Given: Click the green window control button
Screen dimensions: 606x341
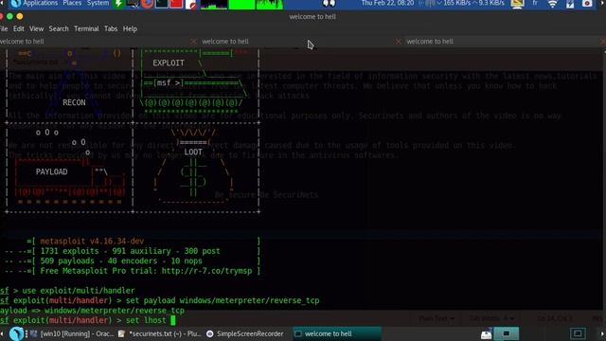Looking at the screenshot, I should pyautogui.click(x=9, y=16).
